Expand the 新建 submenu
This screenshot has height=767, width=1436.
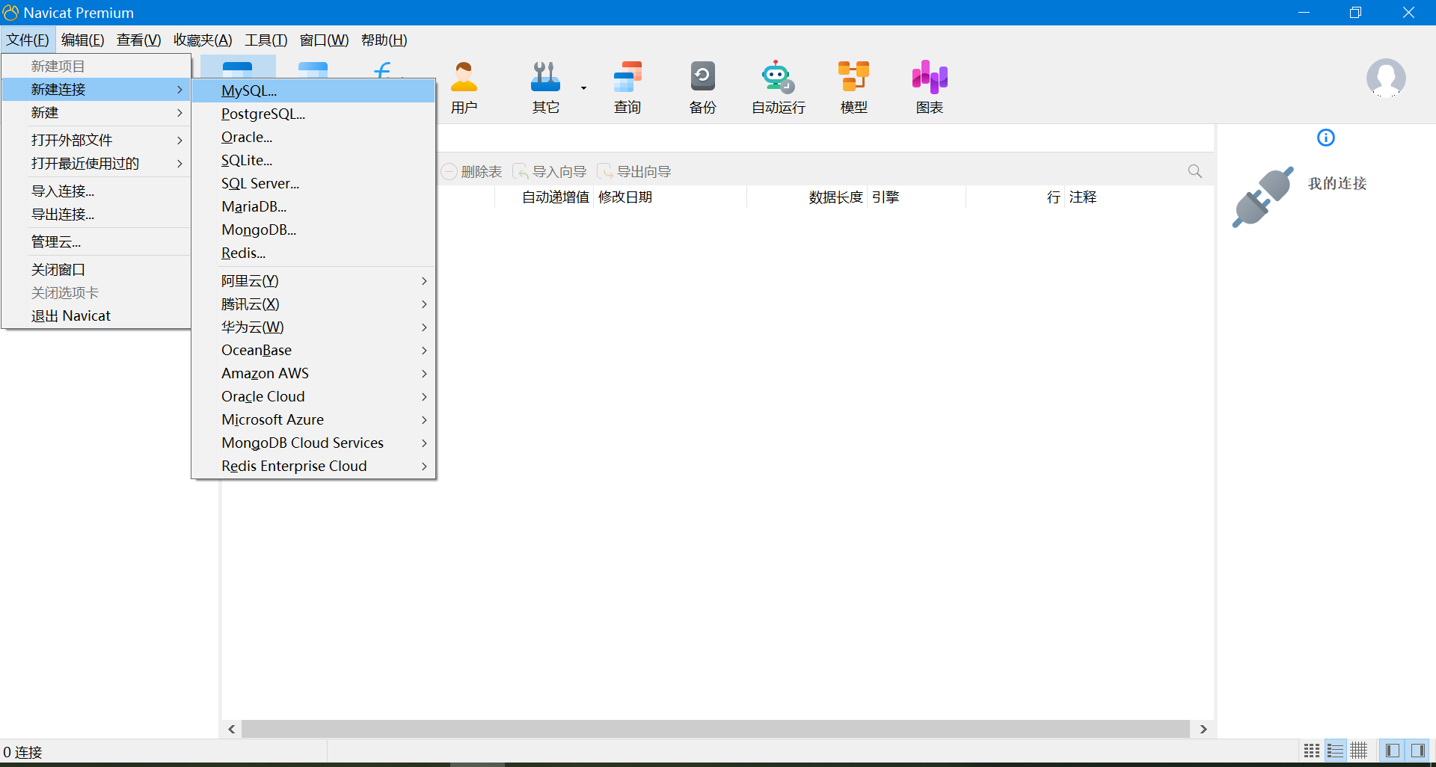tap(96, 112)
